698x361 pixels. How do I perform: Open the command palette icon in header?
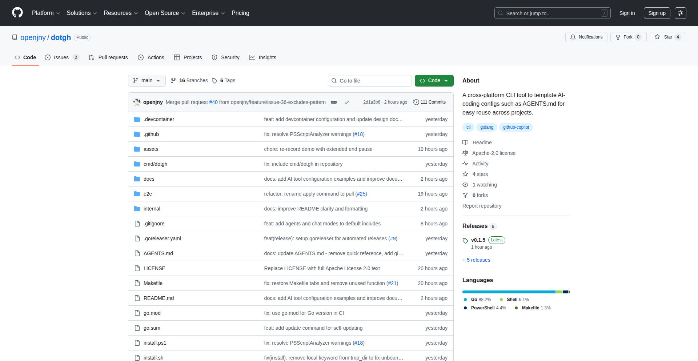tap(680, 13)
